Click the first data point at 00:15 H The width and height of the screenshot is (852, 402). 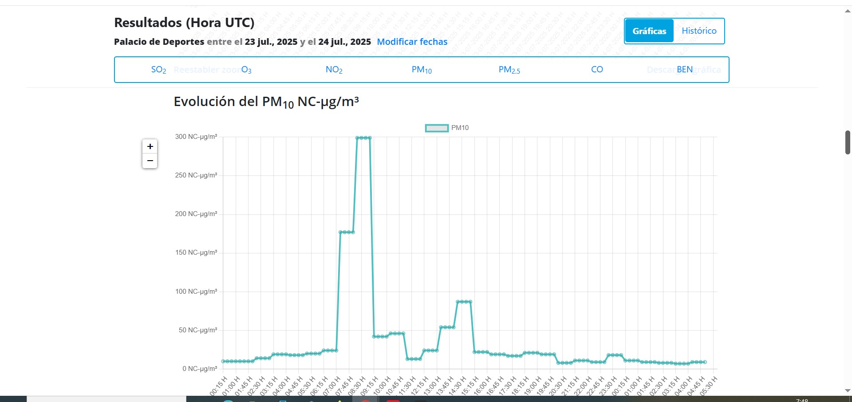pos(223,361)
